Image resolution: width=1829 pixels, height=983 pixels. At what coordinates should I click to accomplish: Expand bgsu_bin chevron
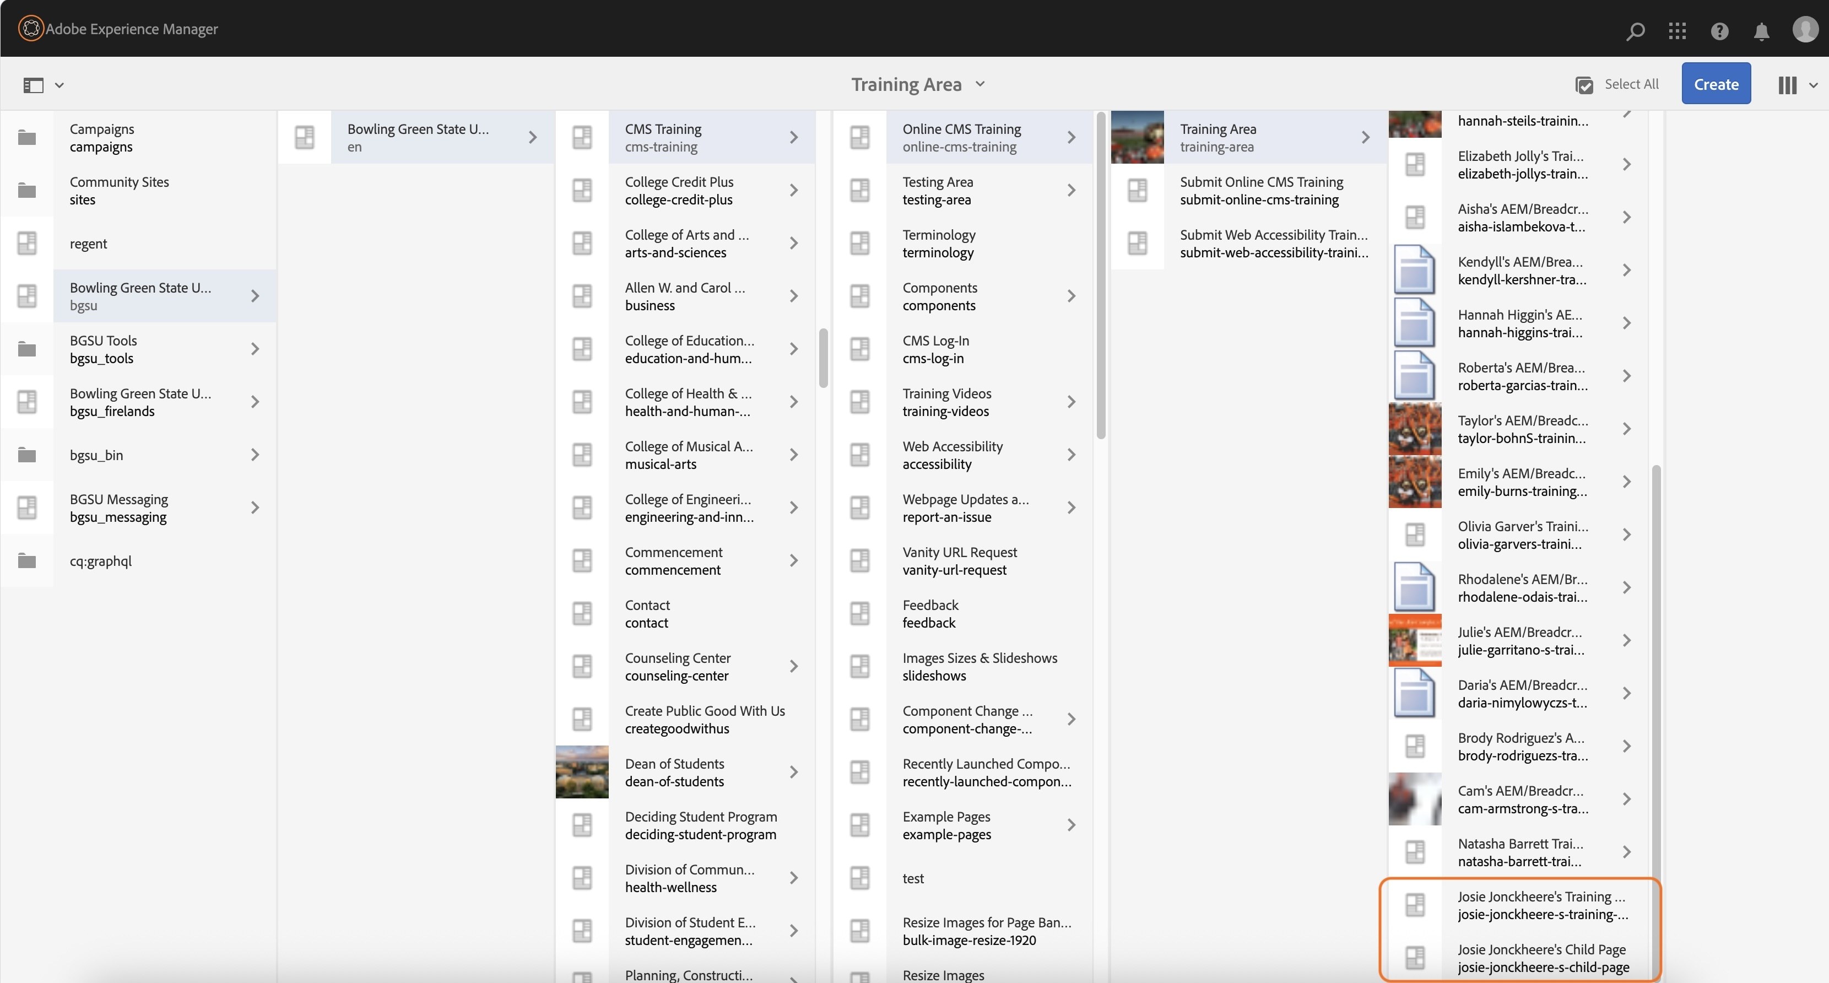click(255, 455)
